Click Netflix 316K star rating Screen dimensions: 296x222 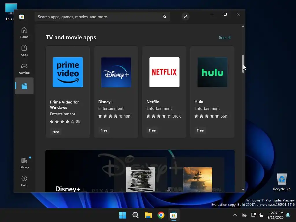point(164,116)
